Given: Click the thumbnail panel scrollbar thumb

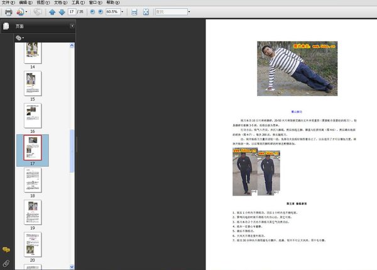Looking at the screenshot, I should 72,151.
